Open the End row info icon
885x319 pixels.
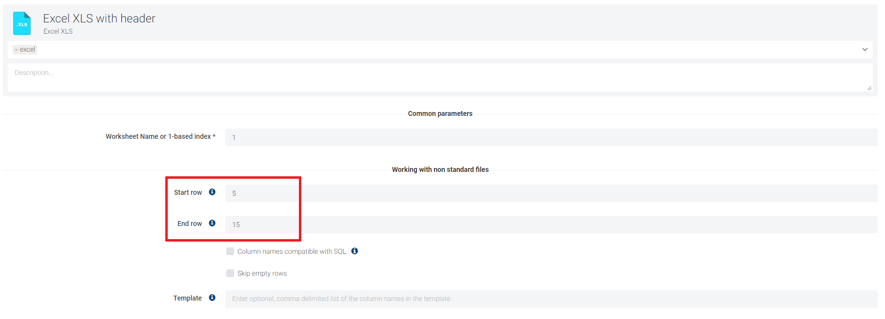[x=212, y=223]
